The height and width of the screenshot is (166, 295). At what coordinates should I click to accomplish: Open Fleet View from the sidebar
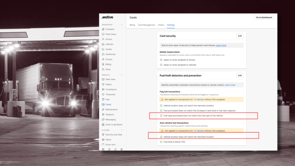pos(110,79)
